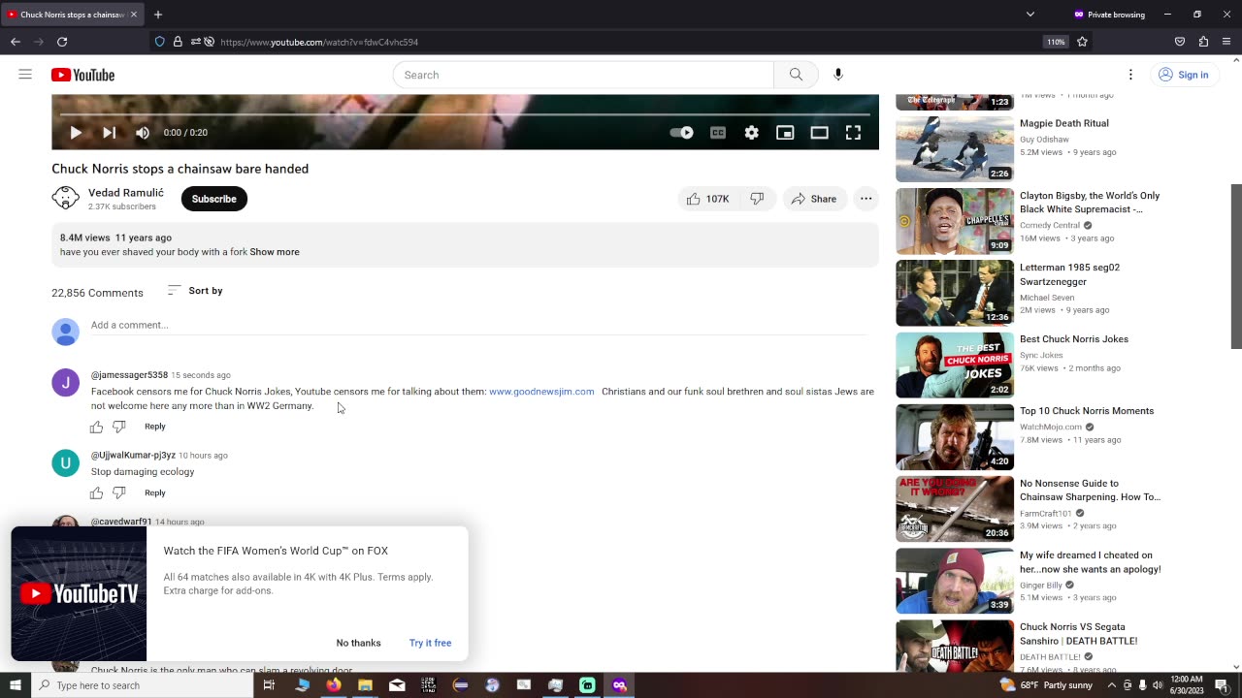This screenshot has height=698, width=1242.
Task: Show the list all tabs dropdown
Action: [x=1030, y=15]
